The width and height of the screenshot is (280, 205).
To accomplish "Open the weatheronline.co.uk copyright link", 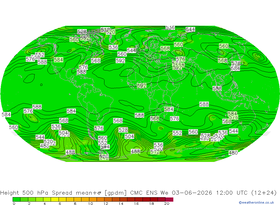I will pyautogui.click(x=256, y=202).
